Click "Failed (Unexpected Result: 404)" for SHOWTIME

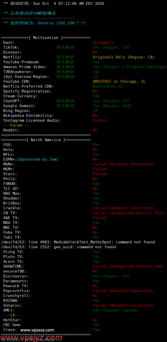point(128,266)
